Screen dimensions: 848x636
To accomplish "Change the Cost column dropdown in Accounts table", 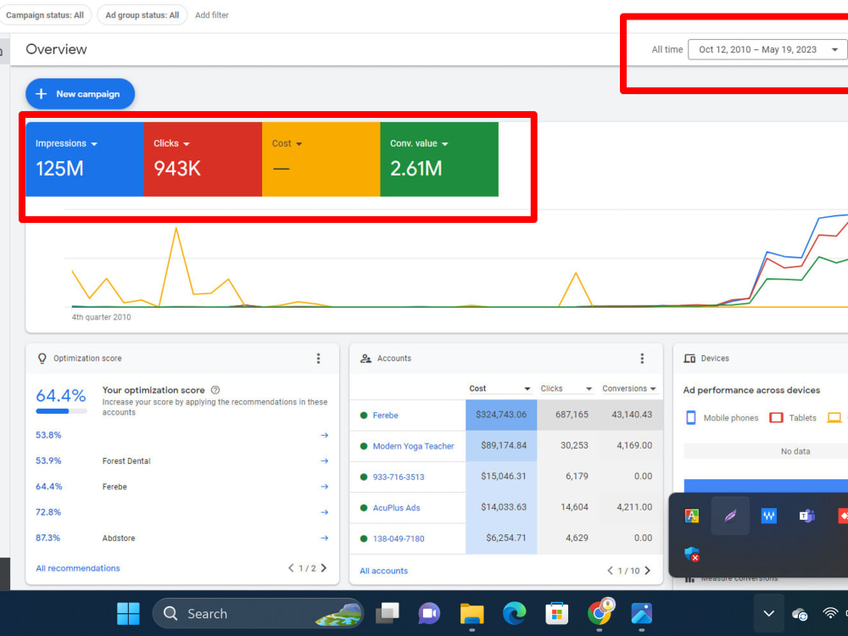I will pos(499,388).
